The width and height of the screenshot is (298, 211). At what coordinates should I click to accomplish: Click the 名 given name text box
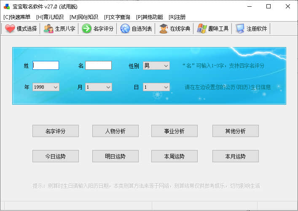(x=98, y=66)
